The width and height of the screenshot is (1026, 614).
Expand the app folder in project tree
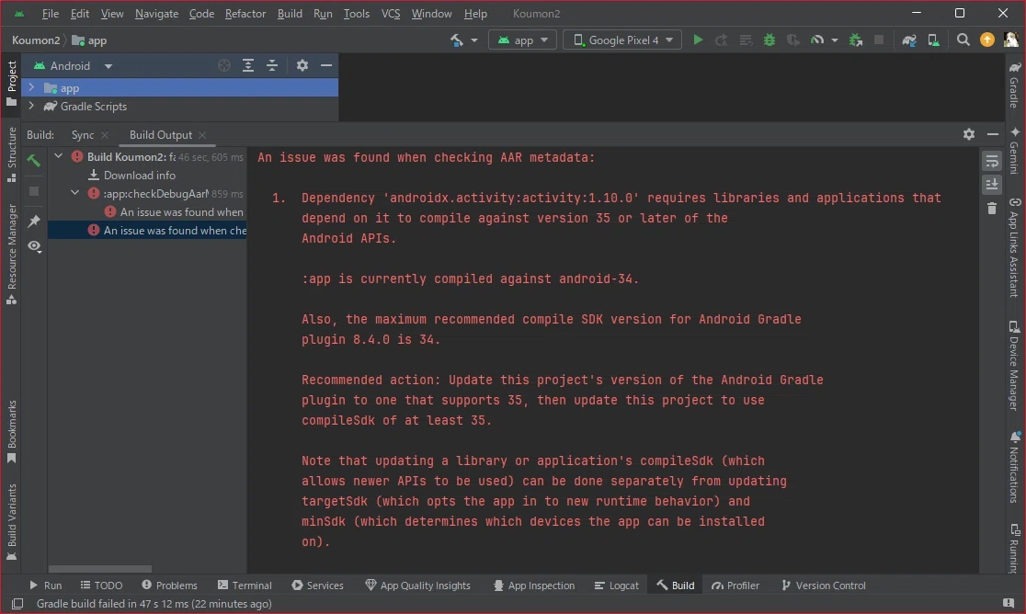(30, 87)
